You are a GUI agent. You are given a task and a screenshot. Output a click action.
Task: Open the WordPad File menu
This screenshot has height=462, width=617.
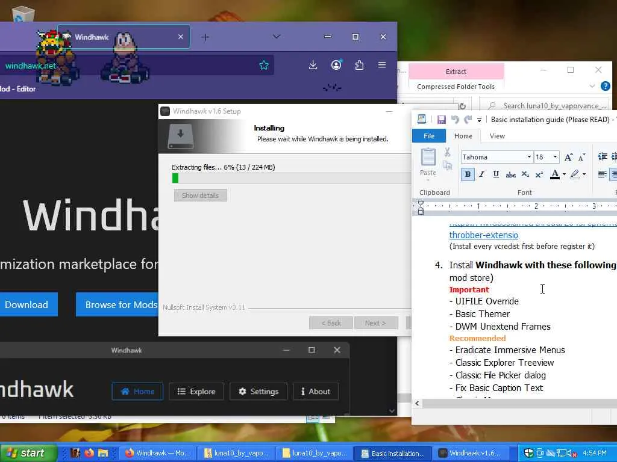[x=429, y=136]
